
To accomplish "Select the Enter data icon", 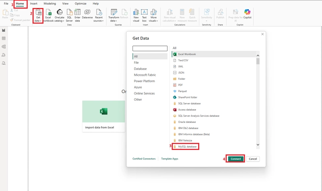I will [77, 15].
